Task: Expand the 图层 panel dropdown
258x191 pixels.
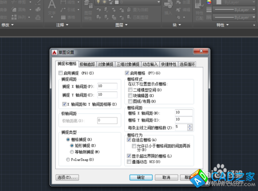Action: click(121, 25)
